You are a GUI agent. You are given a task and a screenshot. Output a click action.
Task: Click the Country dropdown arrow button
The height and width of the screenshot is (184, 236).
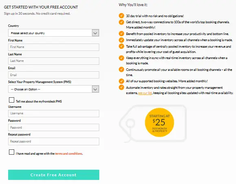[96, 33]
